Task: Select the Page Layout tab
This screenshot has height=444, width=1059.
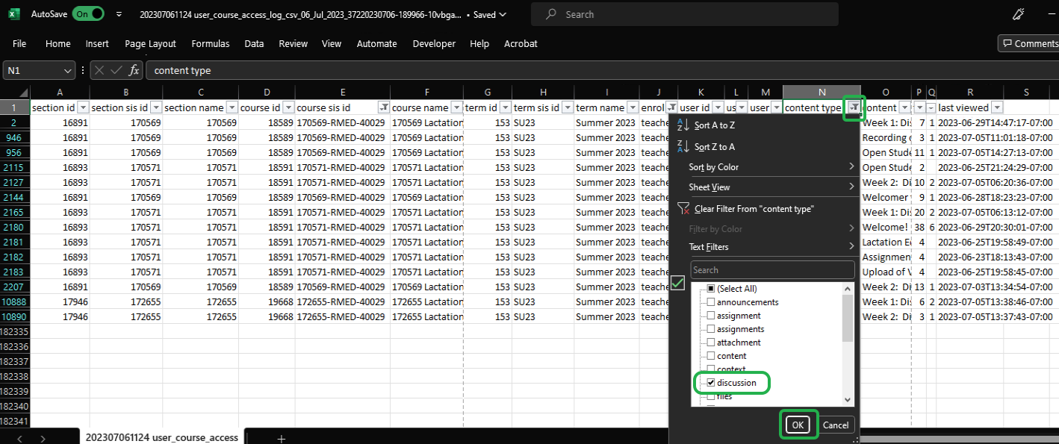Action: pos(151,44)
